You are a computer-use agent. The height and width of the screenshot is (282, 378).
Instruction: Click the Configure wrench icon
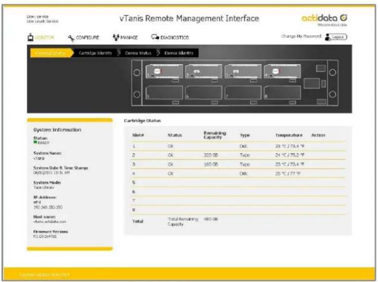tap(71, 38)
